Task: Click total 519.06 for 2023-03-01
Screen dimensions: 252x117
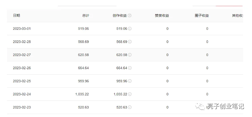Action: (83, 29)
